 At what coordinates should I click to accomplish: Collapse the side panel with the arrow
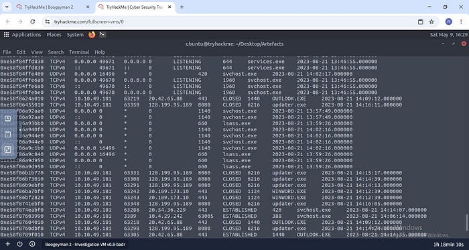pos(20,130)
